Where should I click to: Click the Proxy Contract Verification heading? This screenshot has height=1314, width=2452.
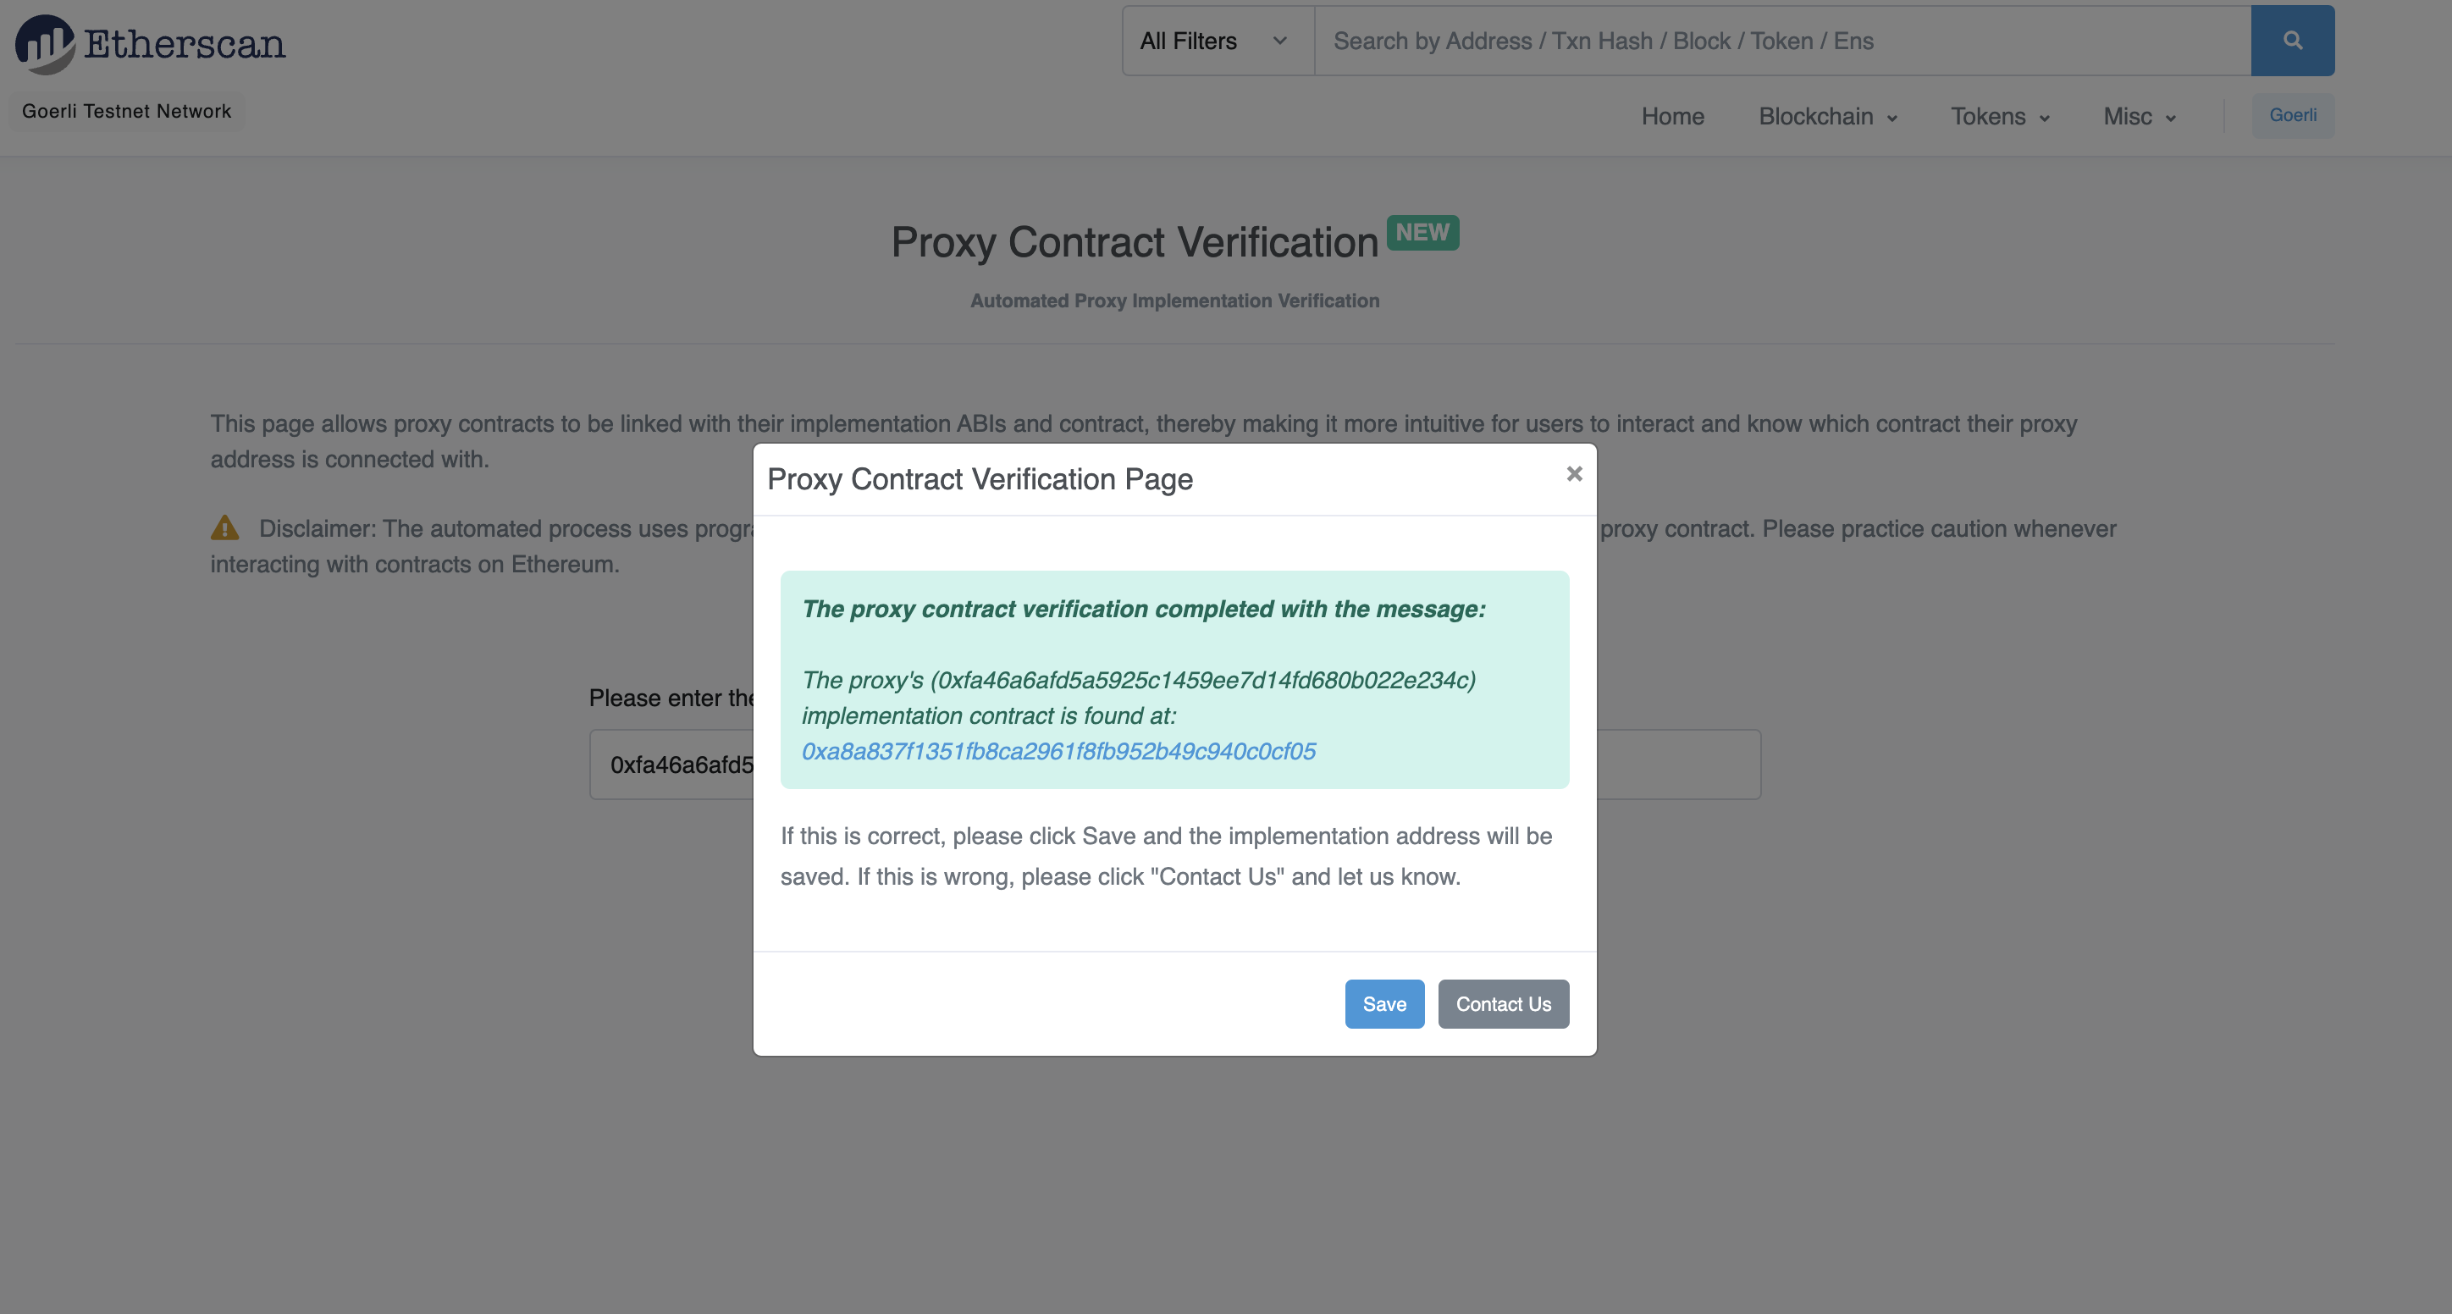pos(1135,243)
